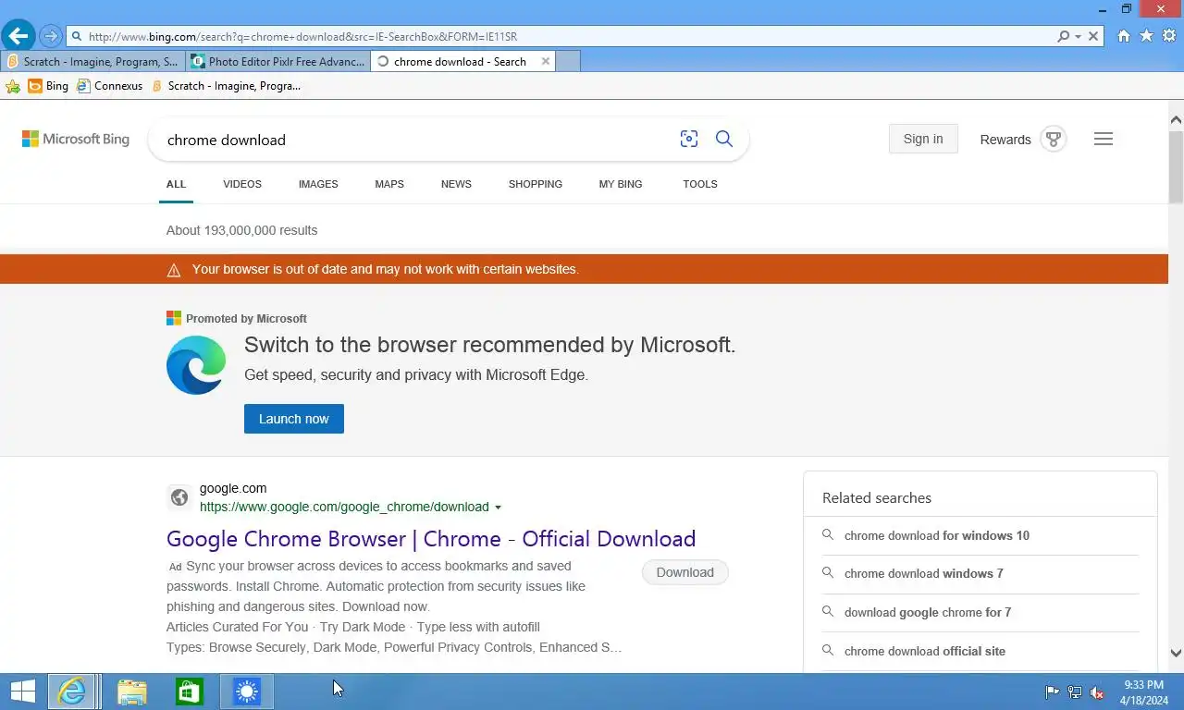
Task: Click the Launch now button
Action: 294,419
